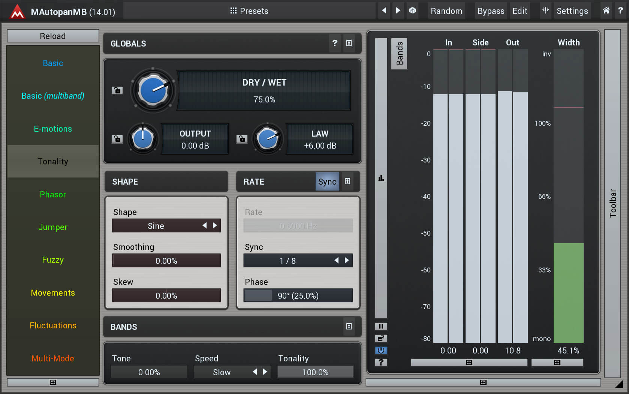Select next Sync value right arrow
The image size is (629, 394).
pos(346,260)
